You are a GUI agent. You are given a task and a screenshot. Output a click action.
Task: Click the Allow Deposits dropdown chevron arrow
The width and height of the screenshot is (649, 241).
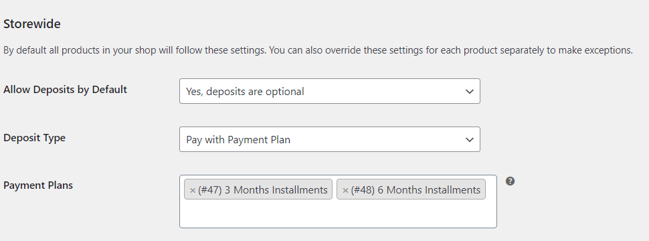tap(470, 92)
